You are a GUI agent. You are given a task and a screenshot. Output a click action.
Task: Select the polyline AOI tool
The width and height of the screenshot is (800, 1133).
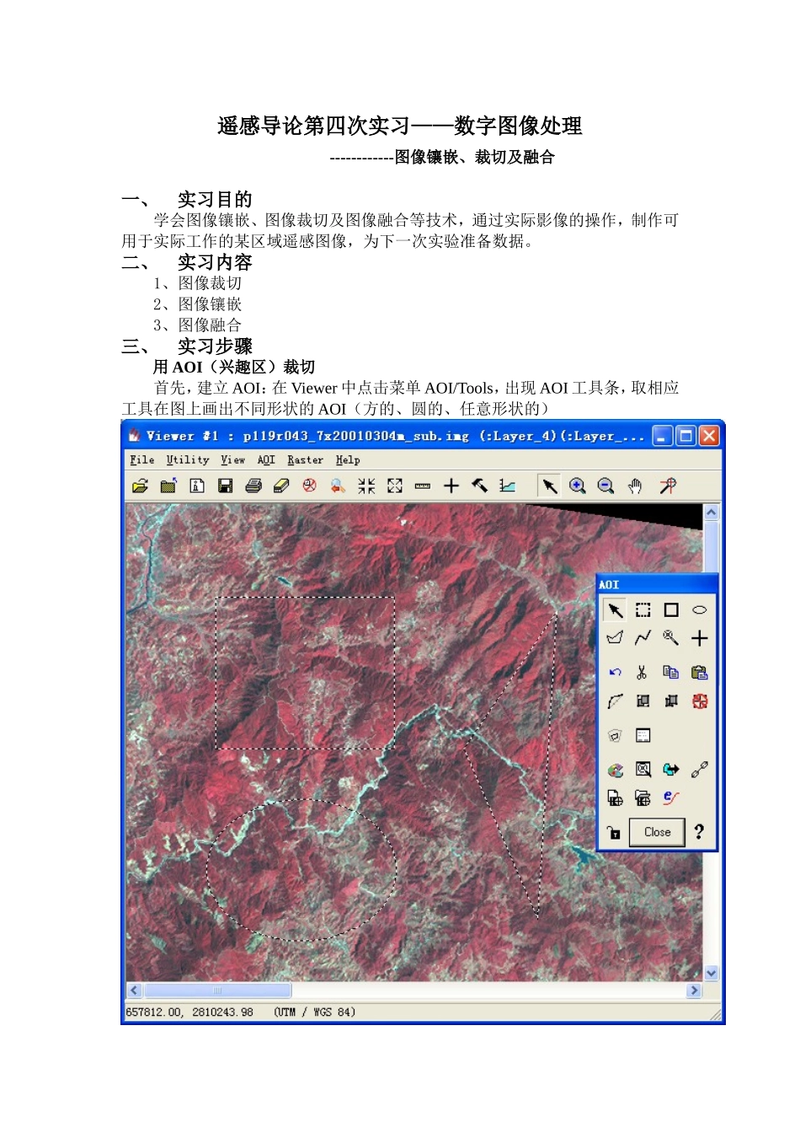(643, 638)
